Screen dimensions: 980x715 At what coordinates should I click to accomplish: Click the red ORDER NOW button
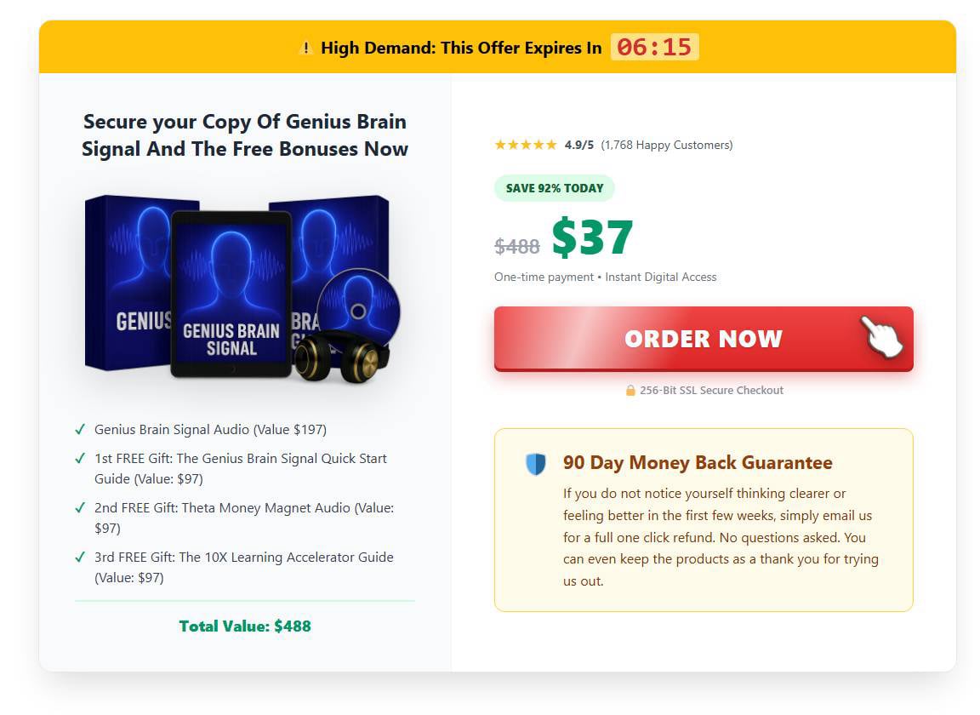click(704, 338)
